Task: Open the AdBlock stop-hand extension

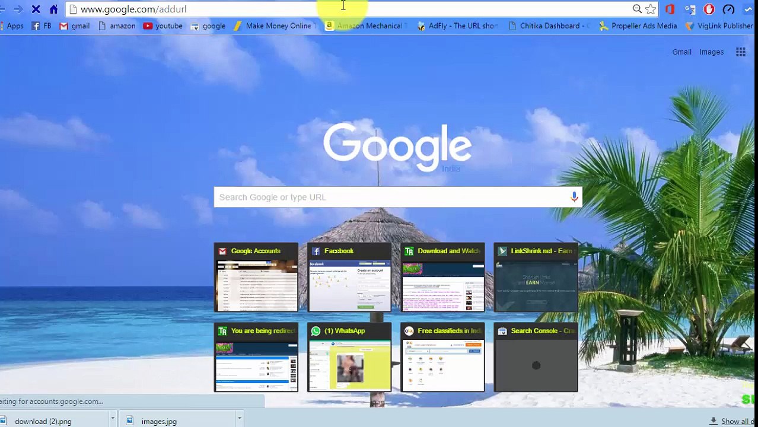Action: click(709, 9)
